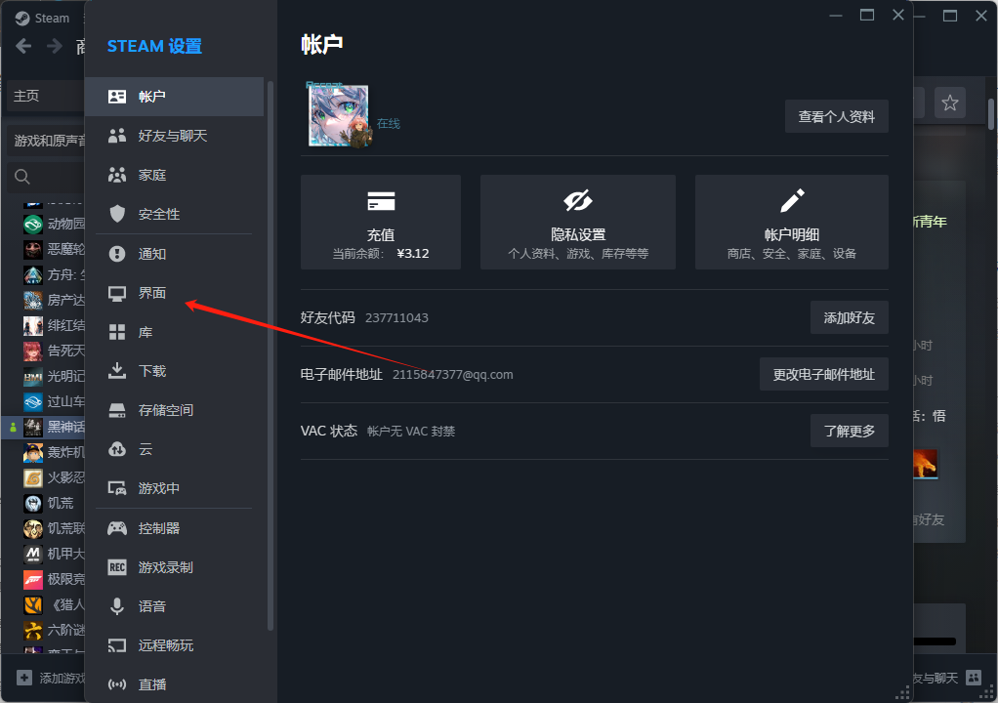The width and height of the screenshot is (998, 703).
Task: Open Friends and Chat (好友与聊天) settings
Action: (x=174, y=136)
